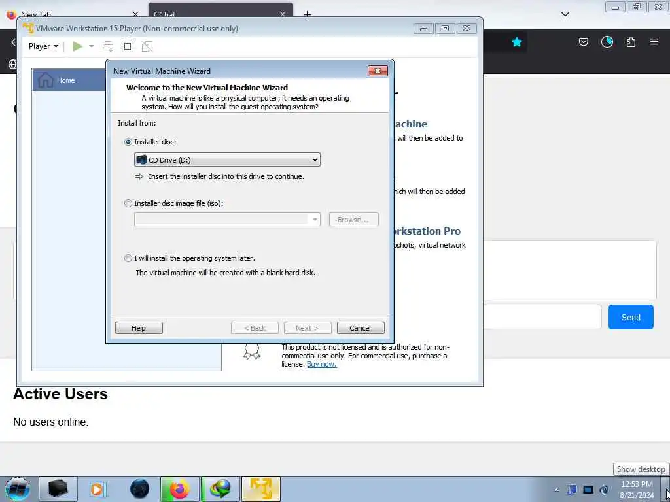670x502 pixels.
Task: Click the Firefox account circle icon
Action: point(607,42)
